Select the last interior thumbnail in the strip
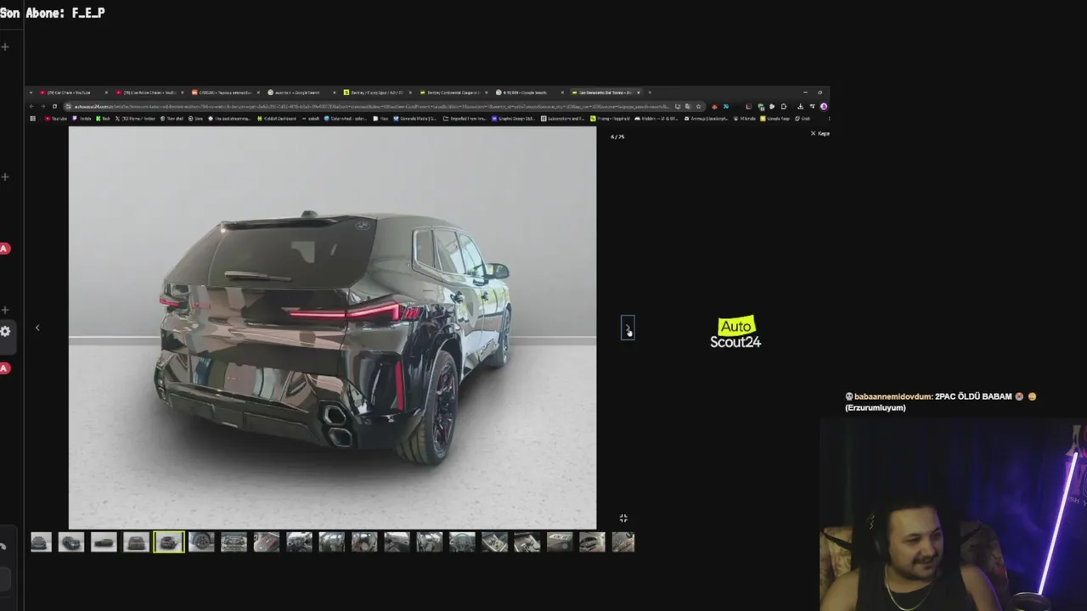The width and height of the screenshot is (1087, 611). coord(623,541)
